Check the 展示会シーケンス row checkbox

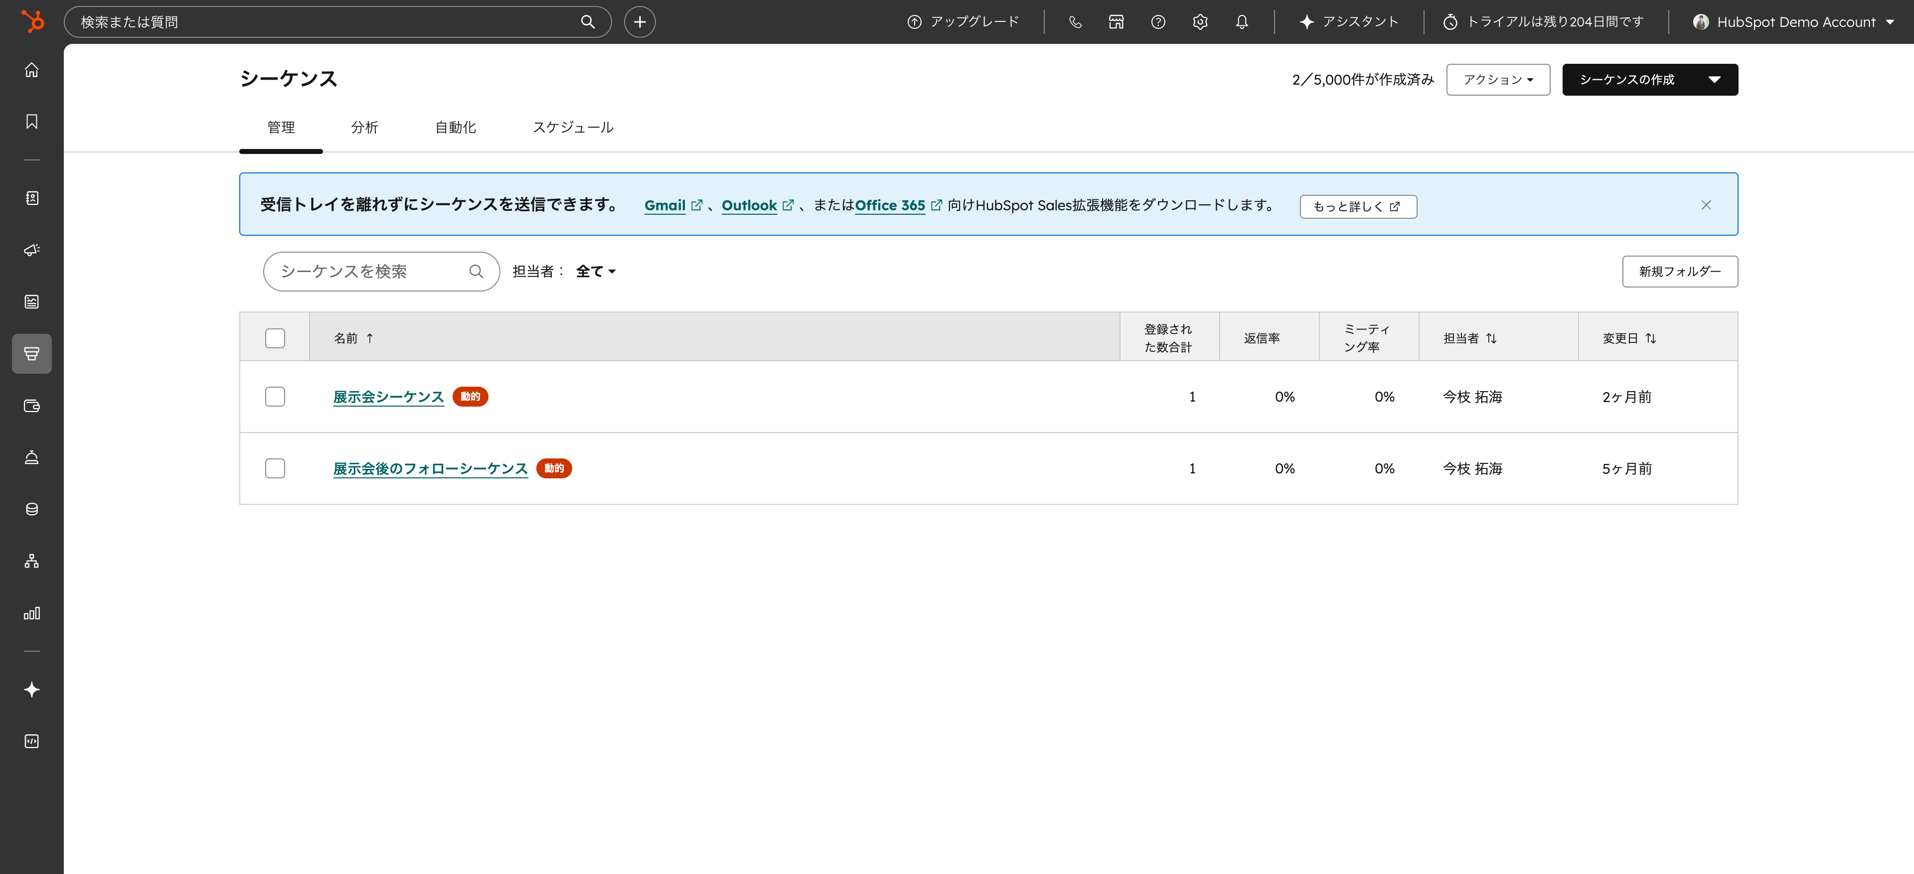[x=275, y=397]
